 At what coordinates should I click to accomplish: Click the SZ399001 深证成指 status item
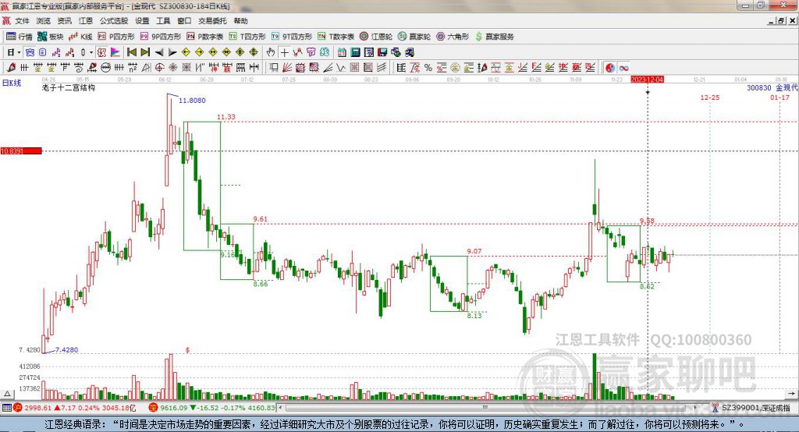(751, 408)
